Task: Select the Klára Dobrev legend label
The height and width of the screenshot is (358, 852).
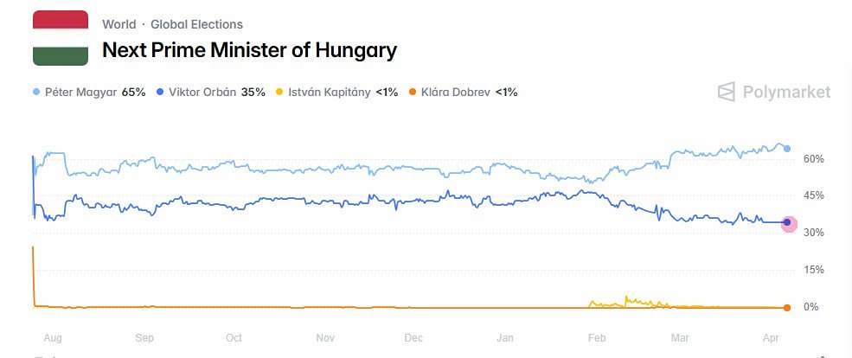Action: 456,92
